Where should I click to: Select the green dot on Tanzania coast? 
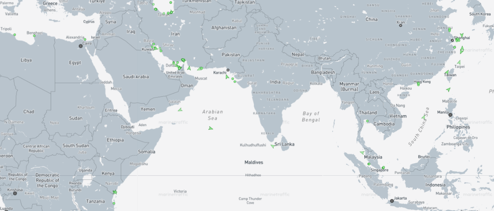[114, 203]
